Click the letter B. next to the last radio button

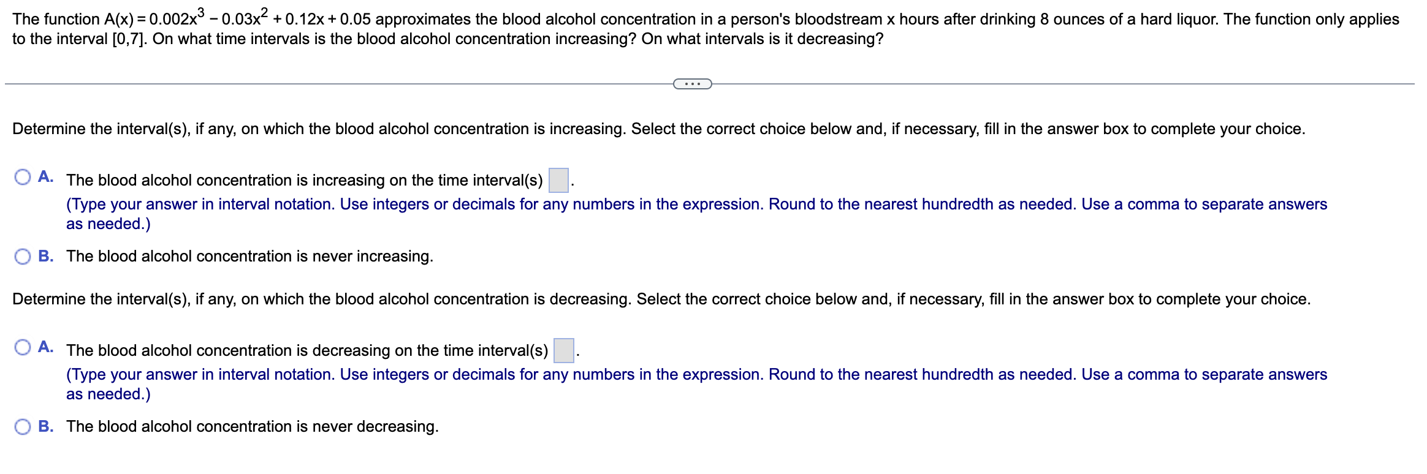tap(46, 426)
